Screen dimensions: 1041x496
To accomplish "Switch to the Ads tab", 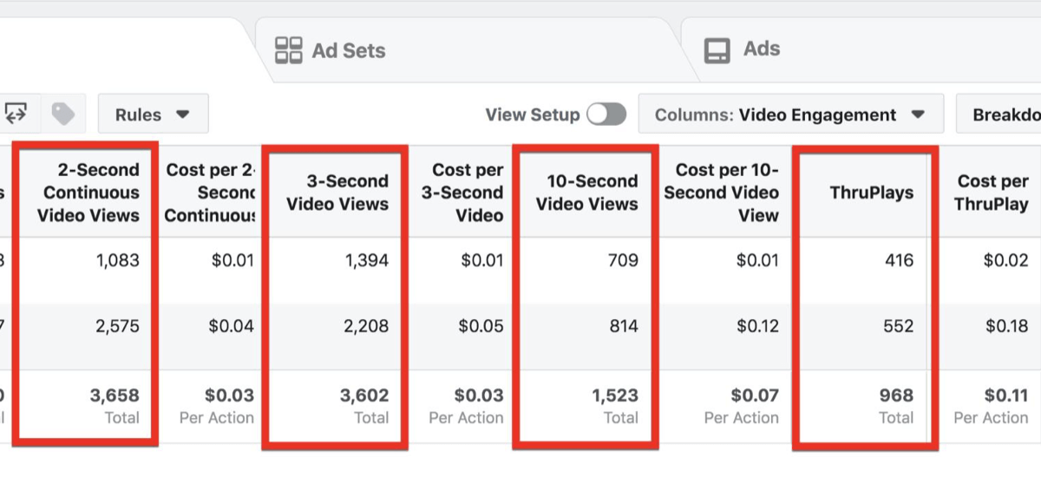I will tap(761, 49).
